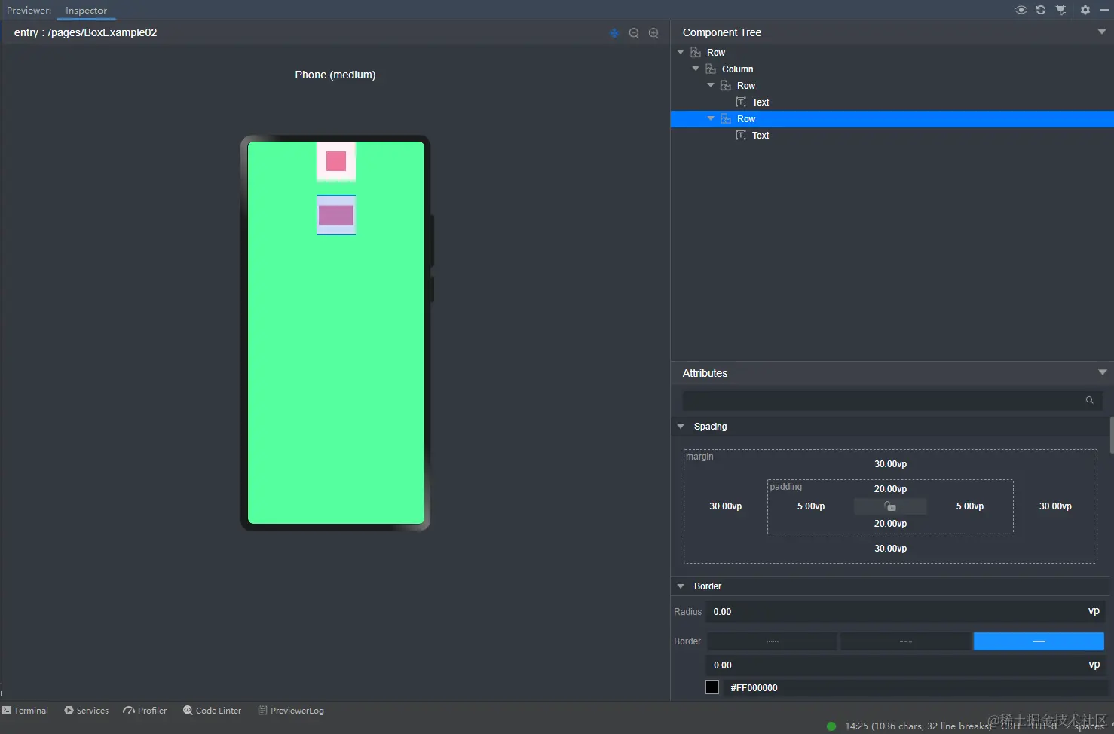Viewport: 1114px width, 734px height.
Task: Select the solid border style
Action: [x=1039, y=641]
